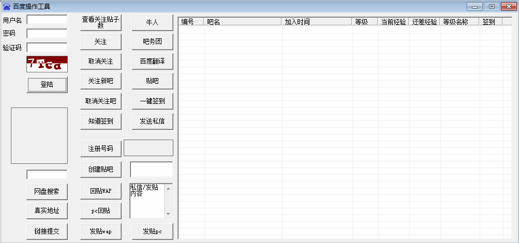Focus the 密码 password input field
This screenshot has height=243, width=519.
(47, 34)
